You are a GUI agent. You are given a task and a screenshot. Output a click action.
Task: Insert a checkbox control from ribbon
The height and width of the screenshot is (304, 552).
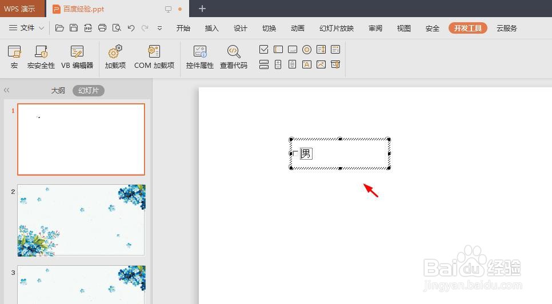point(263,50)
